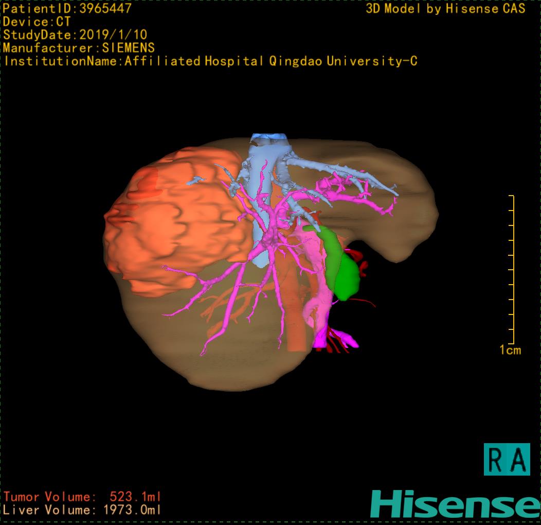541x525 pixels.
Task: Click the Manufacturer:SIEMENS label
Action: 79,48
